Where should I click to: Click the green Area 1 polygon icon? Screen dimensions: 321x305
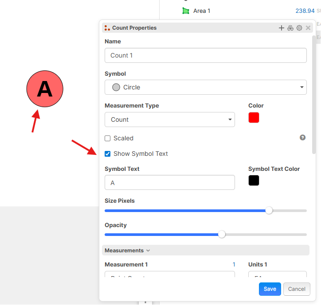coord(186,11)
